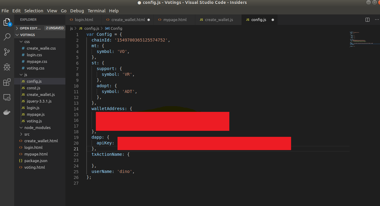Image resolution: width=380 pixels, height=206 pixels.
Task: Select the Search icon in activity bar
Action: point(7,37)
